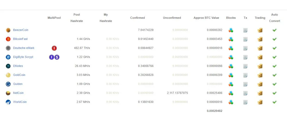
Task: Click red multipool badge for Deutsche eMark
Action: 54,48
